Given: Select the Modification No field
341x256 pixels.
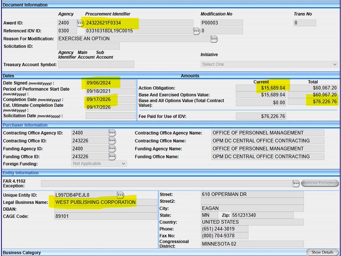Looking at the screenshot, I should pos(222,23).
